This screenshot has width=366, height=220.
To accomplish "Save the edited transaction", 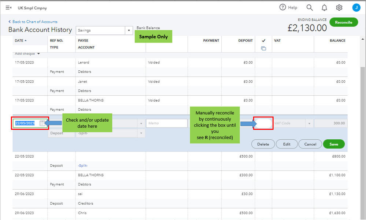I will 333,144.
